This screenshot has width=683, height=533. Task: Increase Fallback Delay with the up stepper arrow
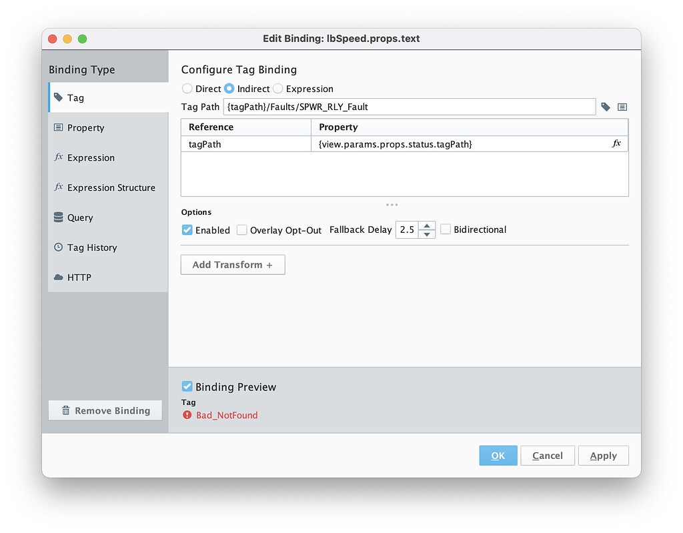pos(427,226)
